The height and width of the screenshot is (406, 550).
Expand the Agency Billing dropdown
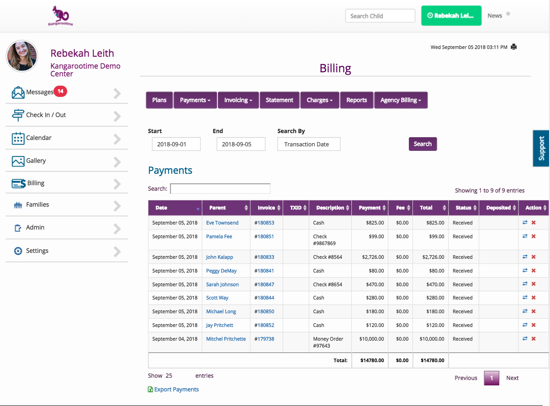click(401, 100)
